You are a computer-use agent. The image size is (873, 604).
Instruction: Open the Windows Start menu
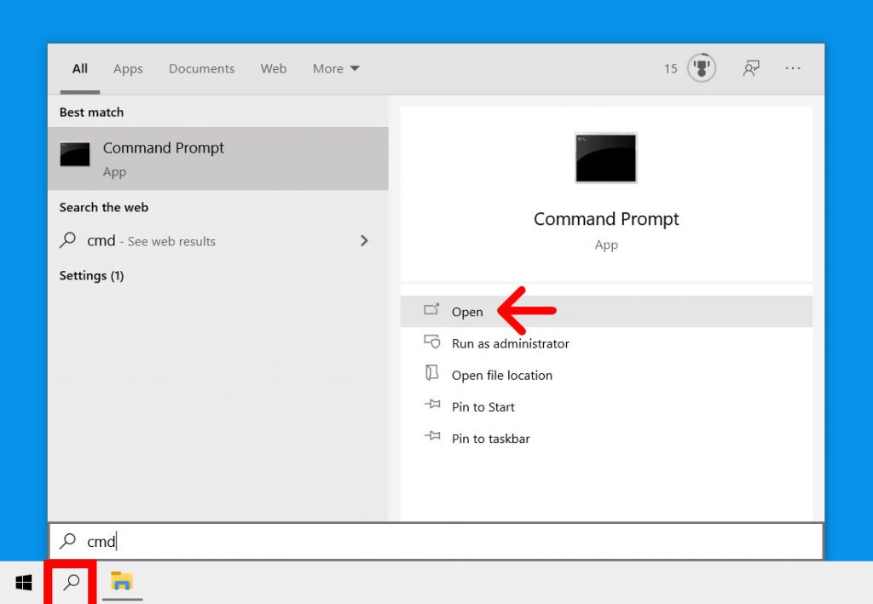tap(23, 583)
